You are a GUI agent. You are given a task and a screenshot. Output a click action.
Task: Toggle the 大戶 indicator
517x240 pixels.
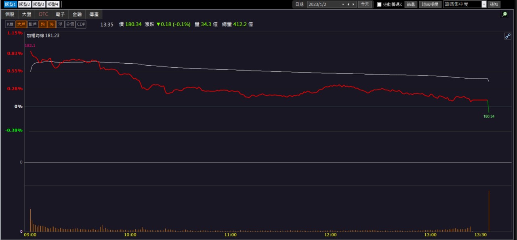(21, 24)
